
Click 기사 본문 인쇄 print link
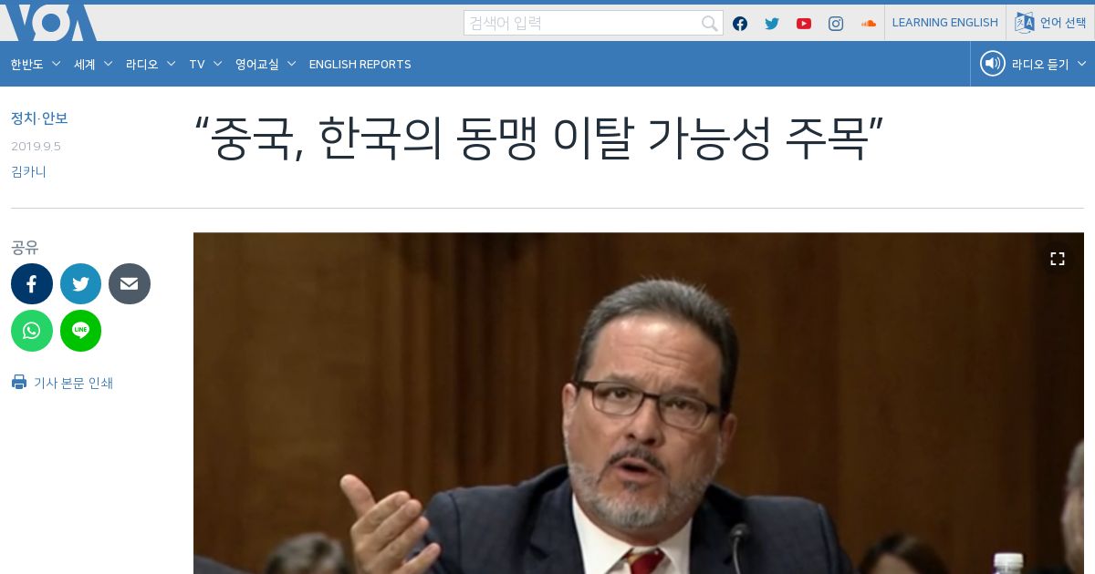(x=73, y=383)
